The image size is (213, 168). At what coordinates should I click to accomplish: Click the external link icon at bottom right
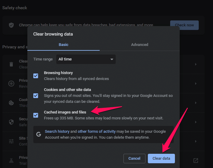point(196,161)
